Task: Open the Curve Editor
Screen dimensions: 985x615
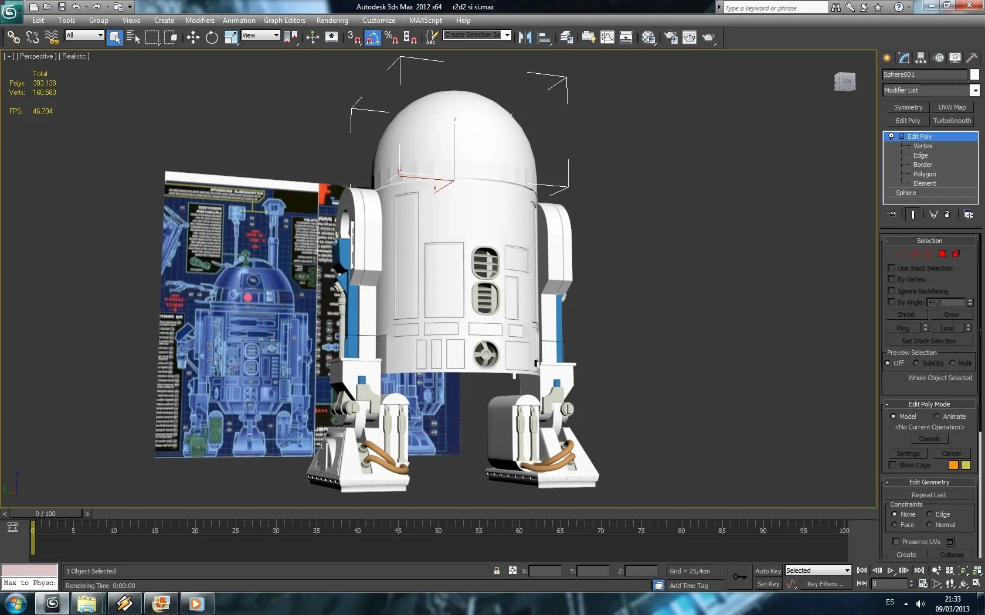Action: 607,37
